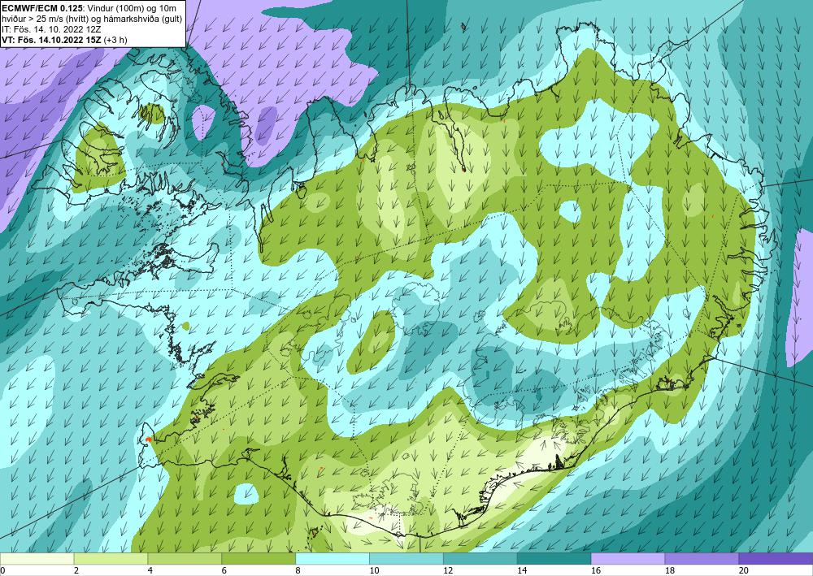Image resolution: width=813 pixels, height=576 pixels.
Task: Click the initial time 'IT: Fös. 14. 10. 2022 12Z'
Action: [x=52, y=29]
